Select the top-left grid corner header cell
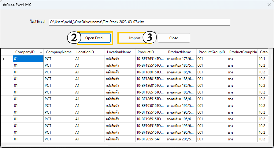The height and width of the screenshot is (148, 274). (6, 52)
